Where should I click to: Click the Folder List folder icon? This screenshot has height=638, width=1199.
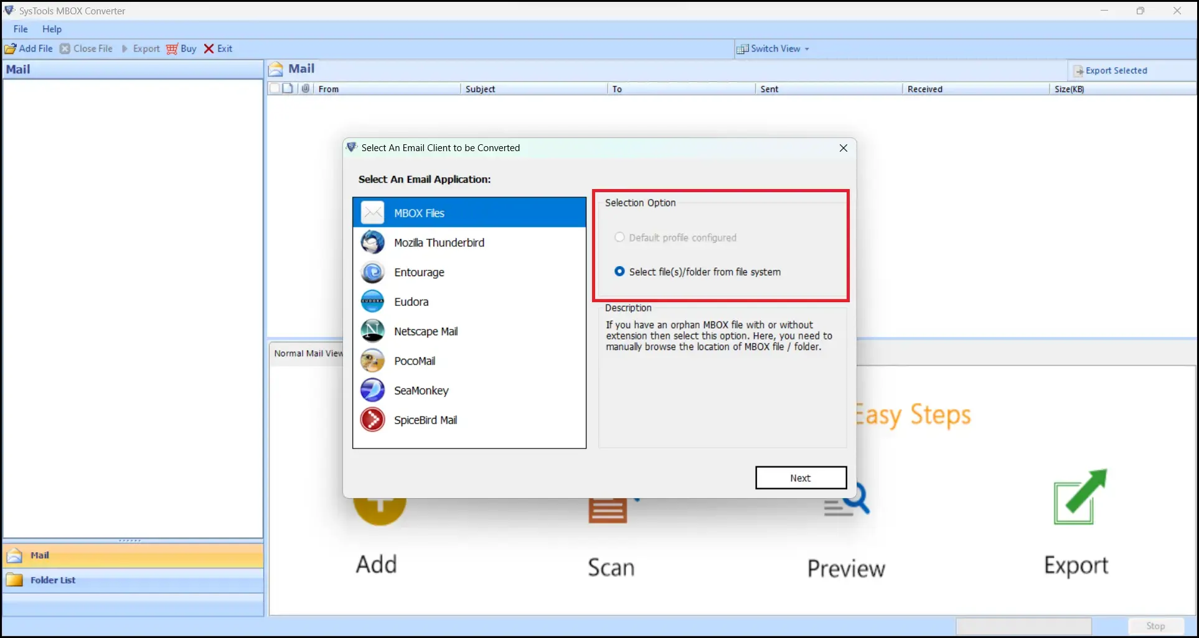point(14,580)
